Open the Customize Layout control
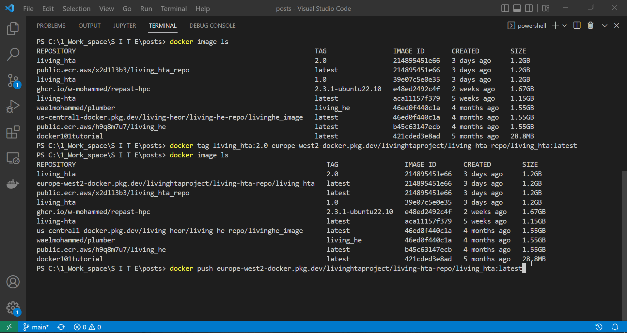627x333 pixels. 545,8
